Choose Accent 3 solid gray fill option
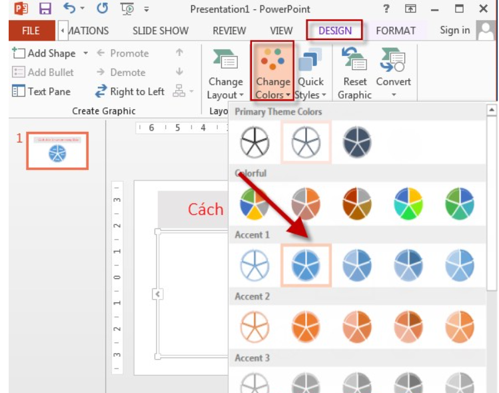Image resolution: width=499 pixels, height=393 pixels. tap(306, 383)
